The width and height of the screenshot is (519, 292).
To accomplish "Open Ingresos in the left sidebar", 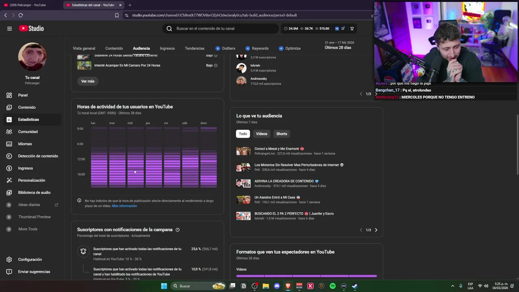I will point(26,168).
